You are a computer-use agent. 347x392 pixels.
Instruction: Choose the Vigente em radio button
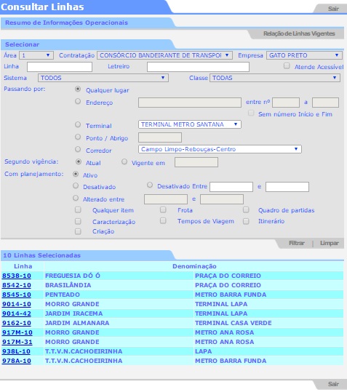(x=124, y=161)
